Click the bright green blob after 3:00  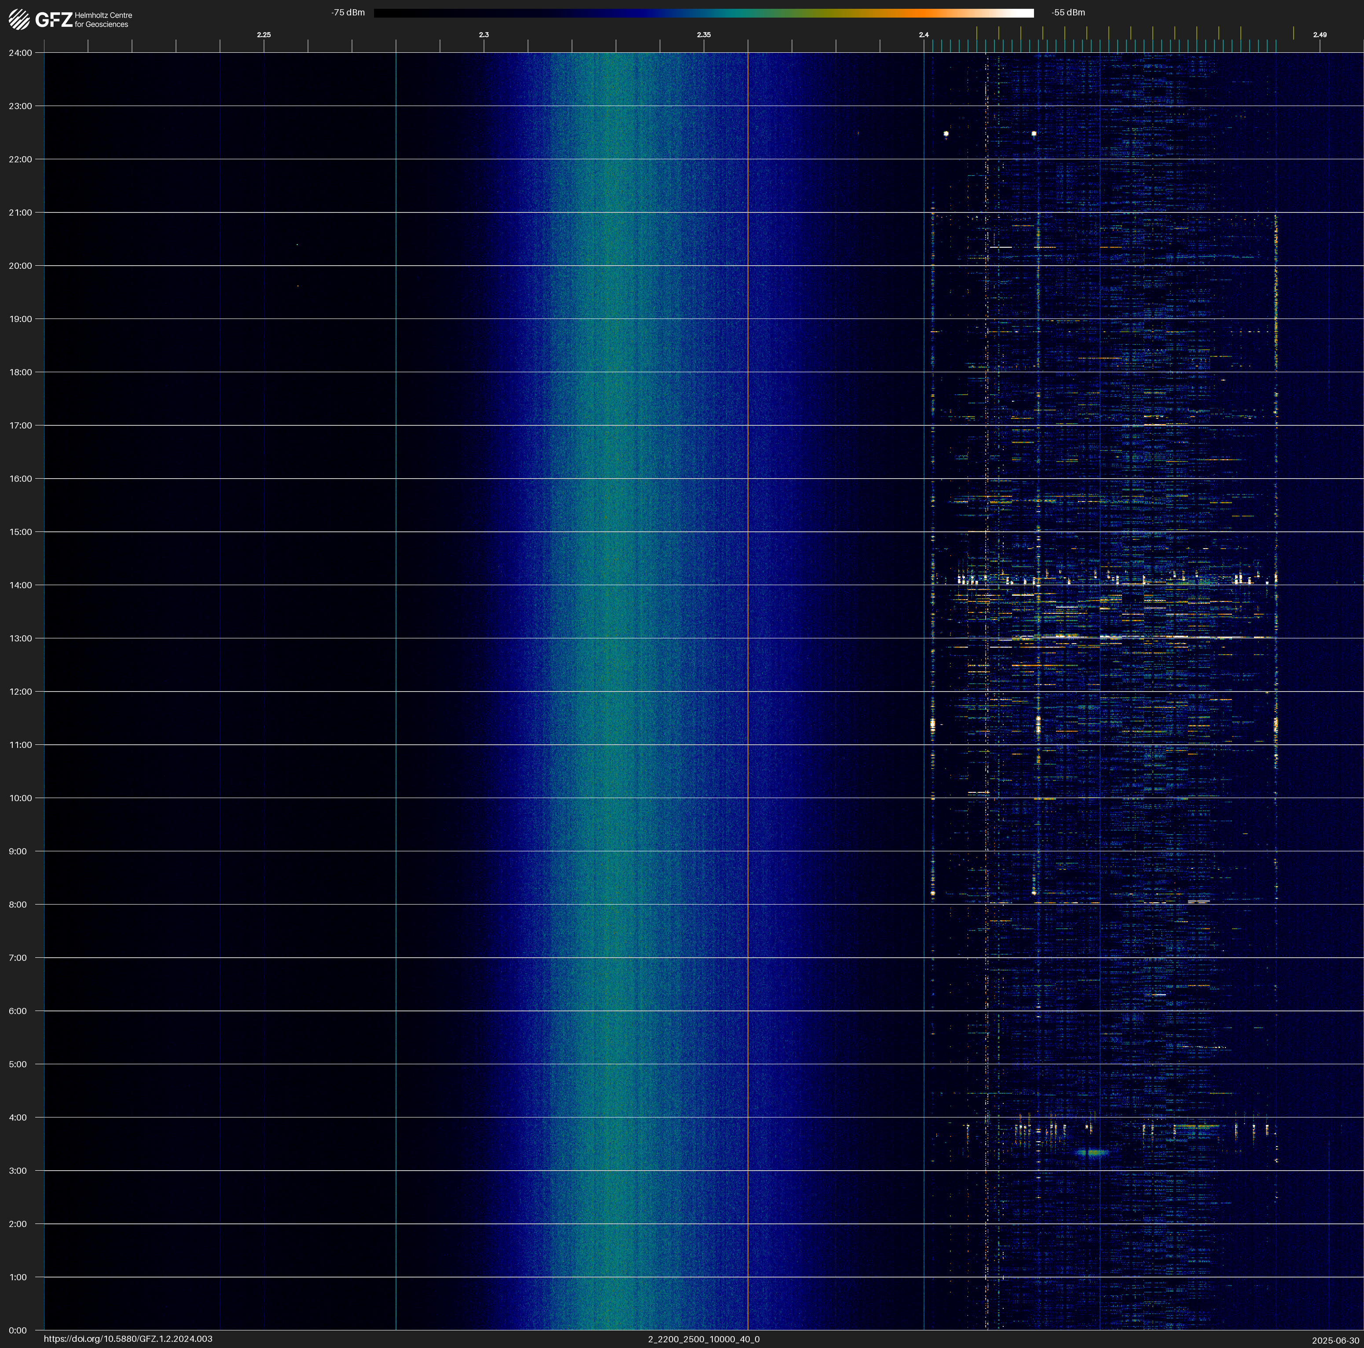click(x=1093, y=1153)
